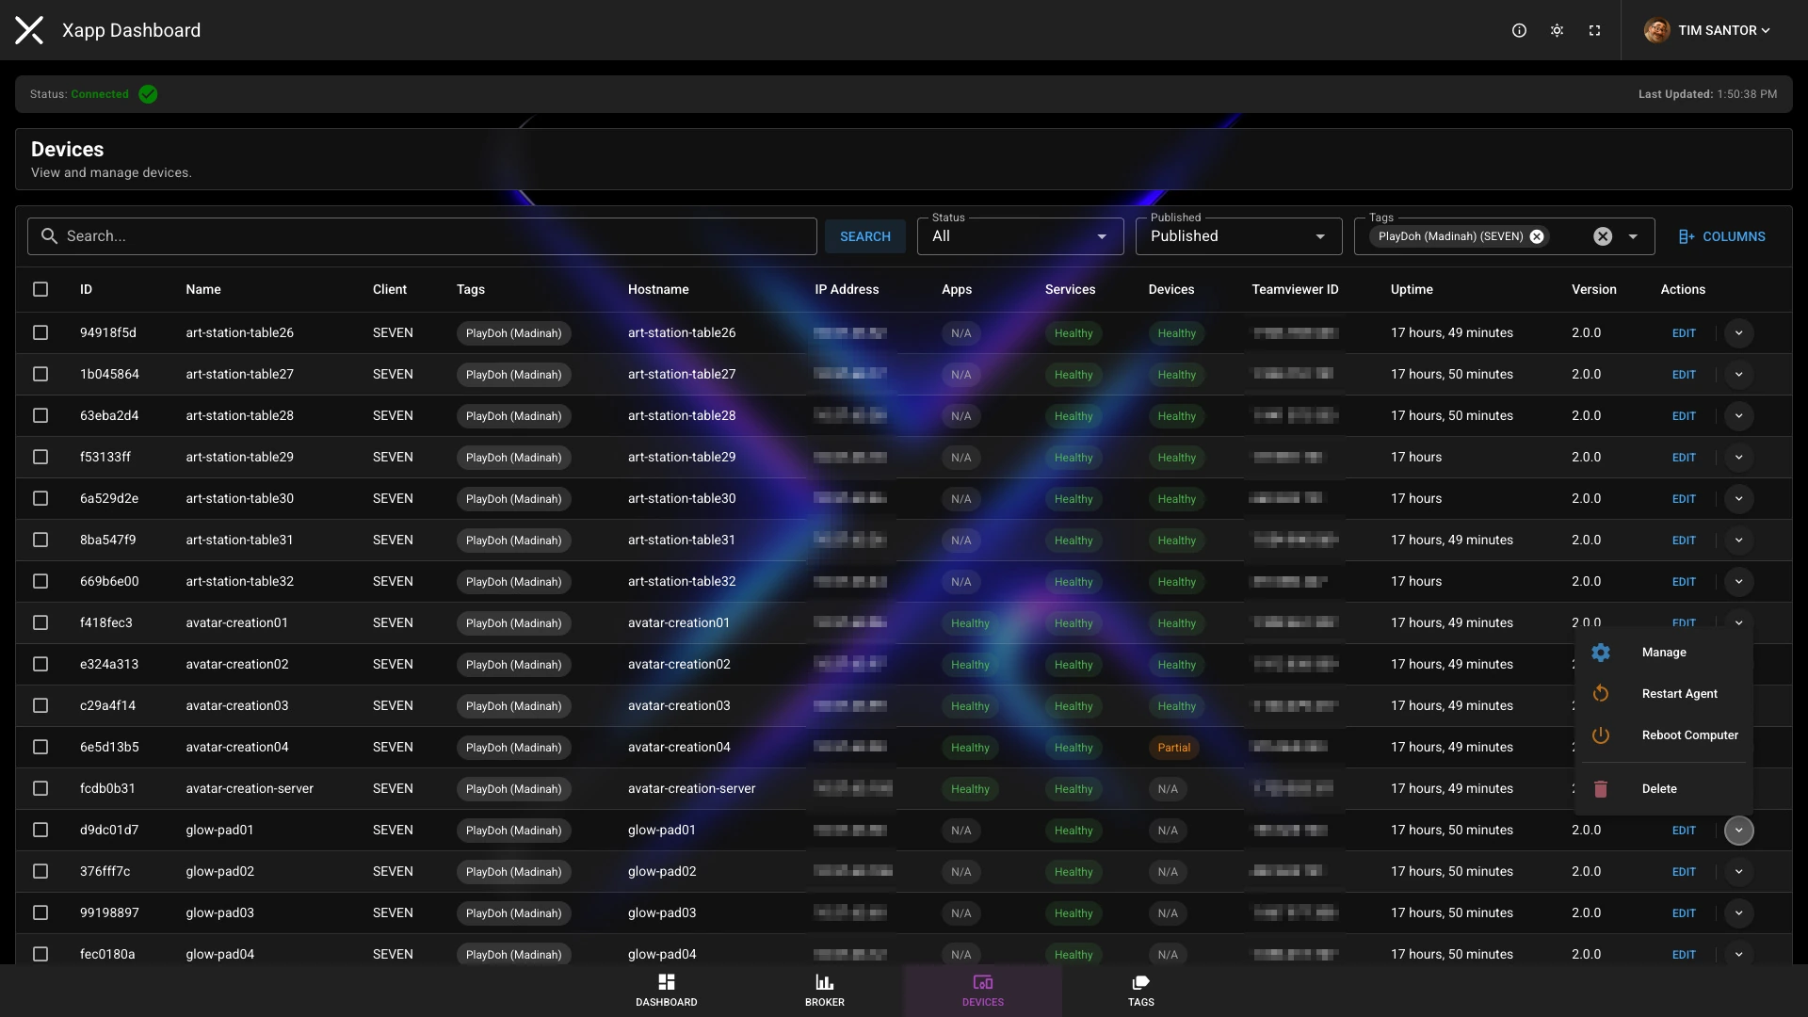Click the Xapp logo icon
The width and height of the screenshot is (1808, 1017).
pyautogui.click(x=29, y=30)
